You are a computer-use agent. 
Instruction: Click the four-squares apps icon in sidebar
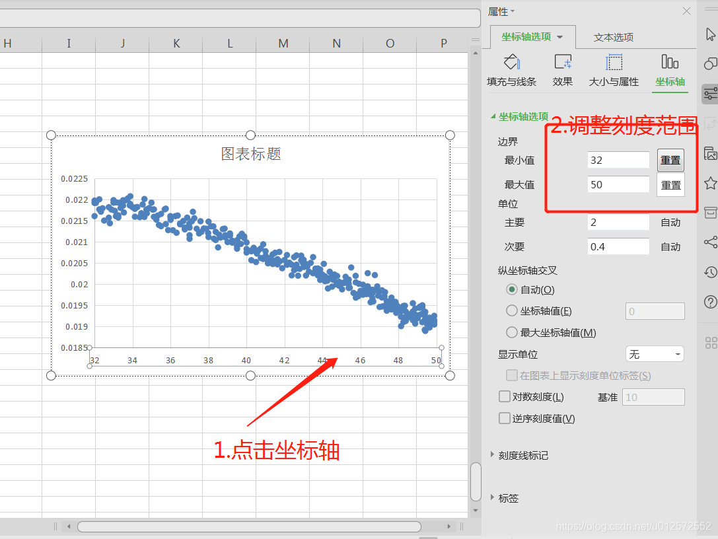(711, 343)
